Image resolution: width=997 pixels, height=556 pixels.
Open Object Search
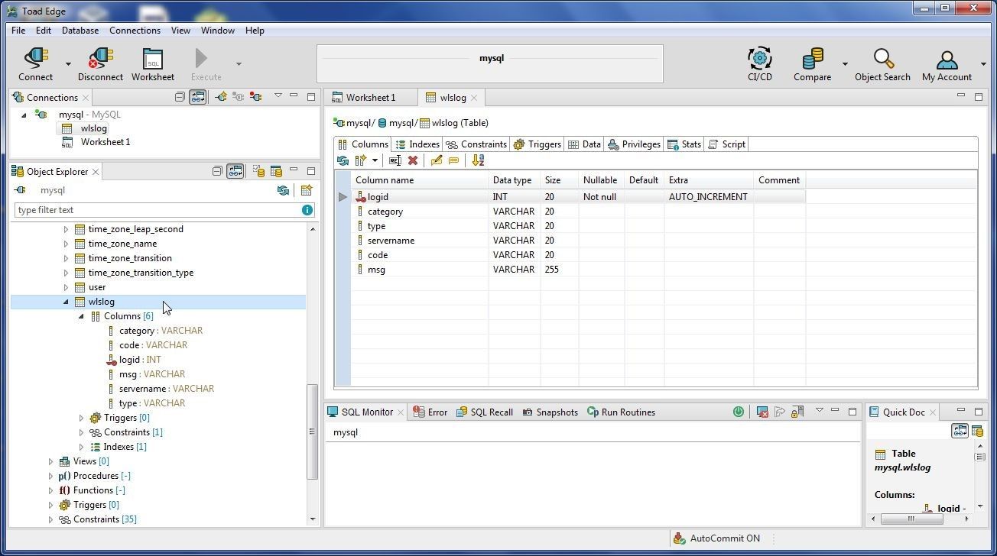click(882, 64)
